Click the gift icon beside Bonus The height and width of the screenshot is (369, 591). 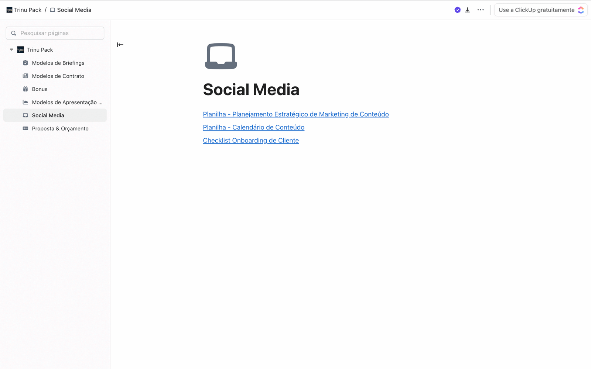click(25, 89)
